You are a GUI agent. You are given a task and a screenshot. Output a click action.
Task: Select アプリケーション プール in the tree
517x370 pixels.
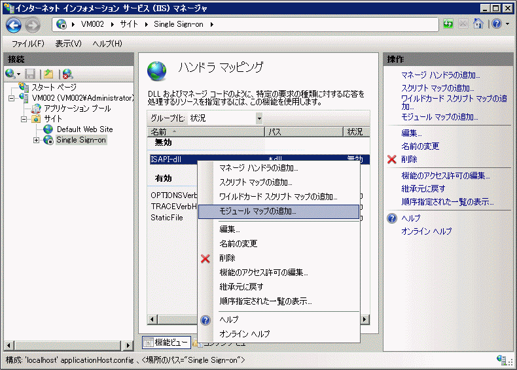pyautogui.click(x=77, y=109)
